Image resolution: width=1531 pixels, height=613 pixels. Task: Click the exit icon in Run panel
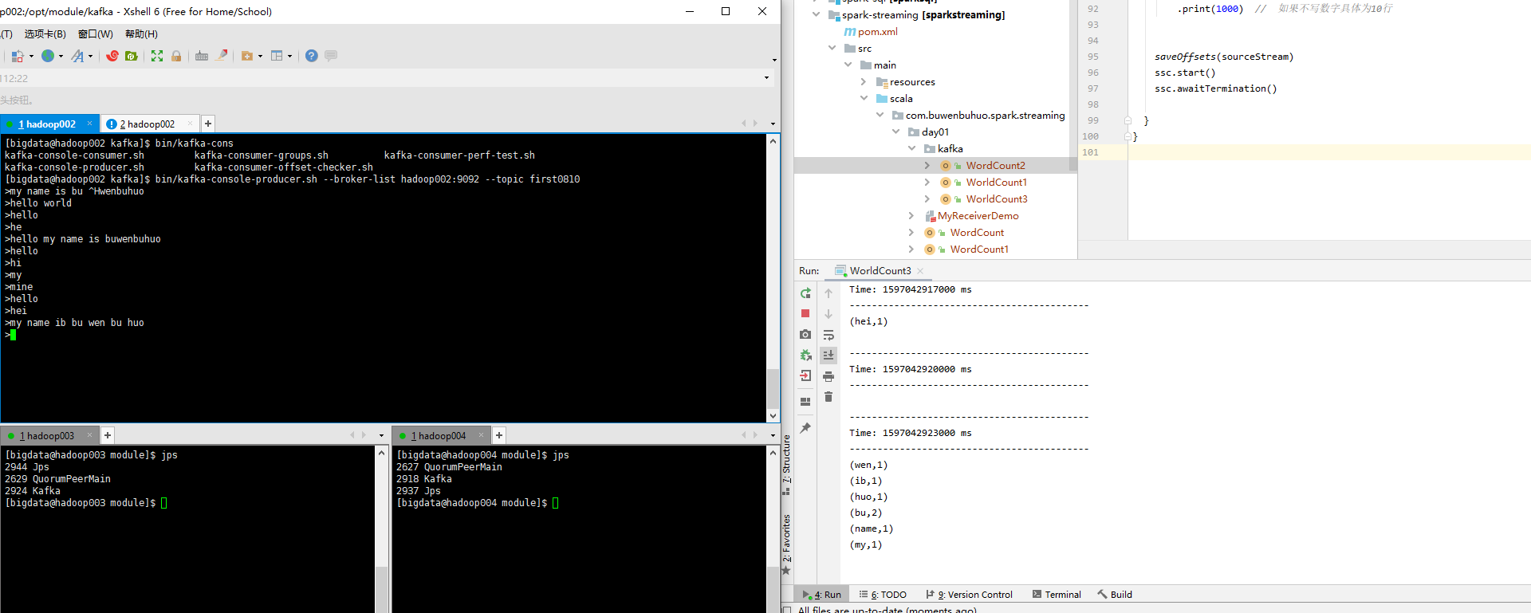click(x=805, y=375)
